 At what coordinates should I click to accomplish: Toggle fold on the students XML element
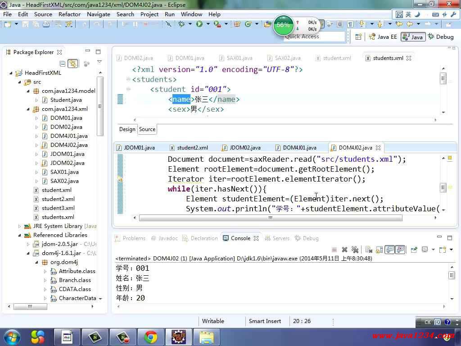pos(128,79)
